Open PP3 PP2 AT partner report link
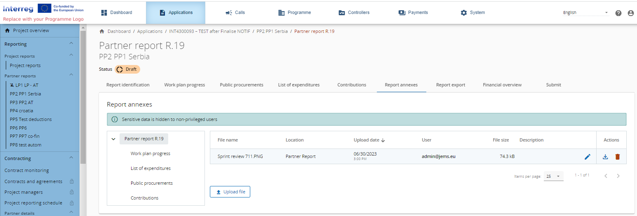 coord(21,102)
